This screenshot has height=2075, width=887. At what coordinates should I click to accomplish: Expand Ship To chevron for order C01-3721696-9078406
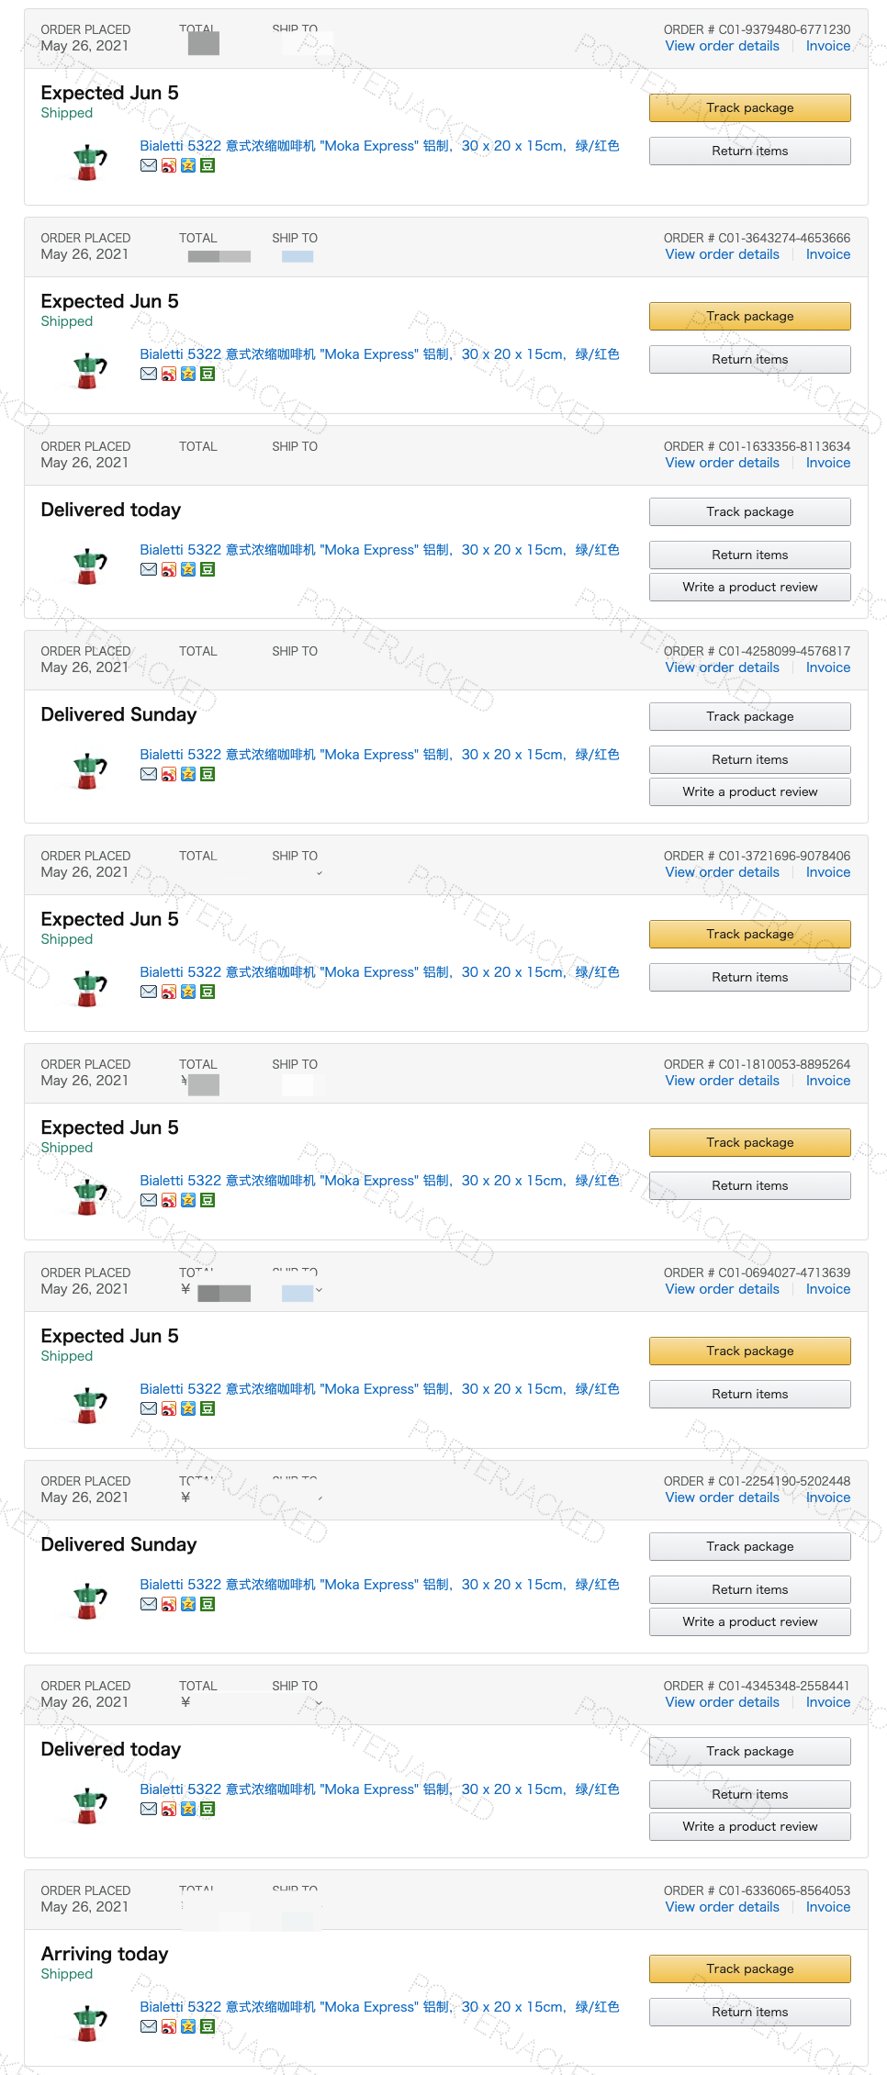(x=319, y=873)
